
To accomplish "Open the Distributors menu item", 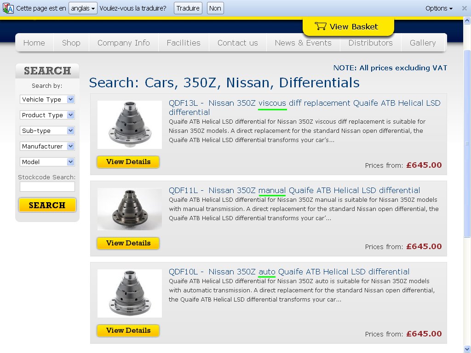I will [370, 43].
